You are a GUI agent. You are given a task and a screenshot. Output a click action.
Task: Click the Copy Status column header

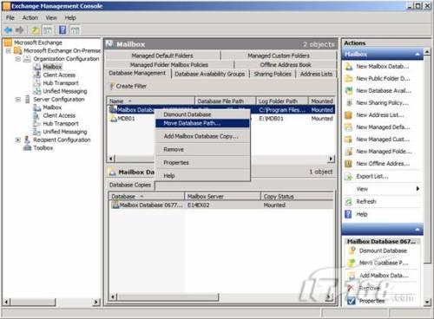click(x=297, y=197)
